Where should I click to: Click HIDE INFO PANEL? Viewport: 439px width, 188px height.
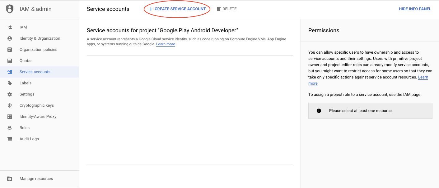pyautogui.click(x=415, y=9)
